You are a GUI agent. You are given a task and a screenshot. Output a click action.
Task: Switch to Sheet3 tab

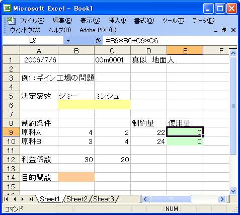[104, 199]
